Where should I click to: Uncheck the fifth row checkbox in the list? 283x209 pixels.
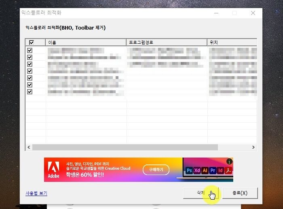click(30, 78)
